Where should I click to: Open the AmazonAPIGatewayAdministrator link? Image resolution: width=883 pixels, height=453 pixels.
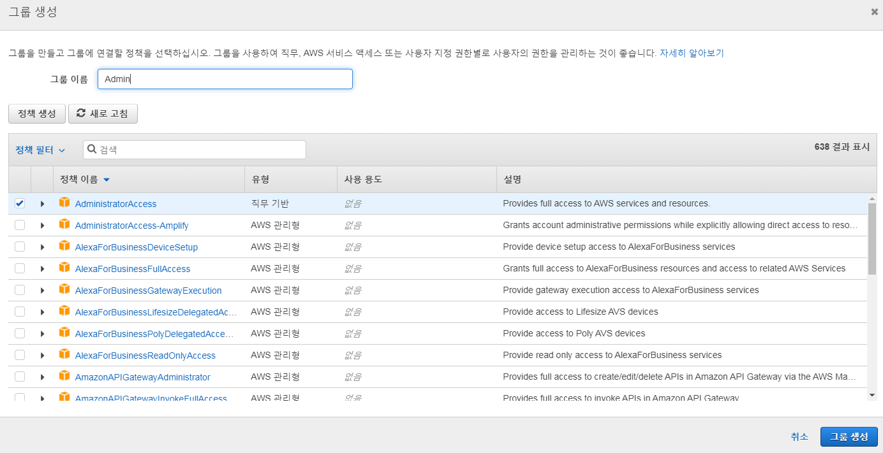point(143,377)
